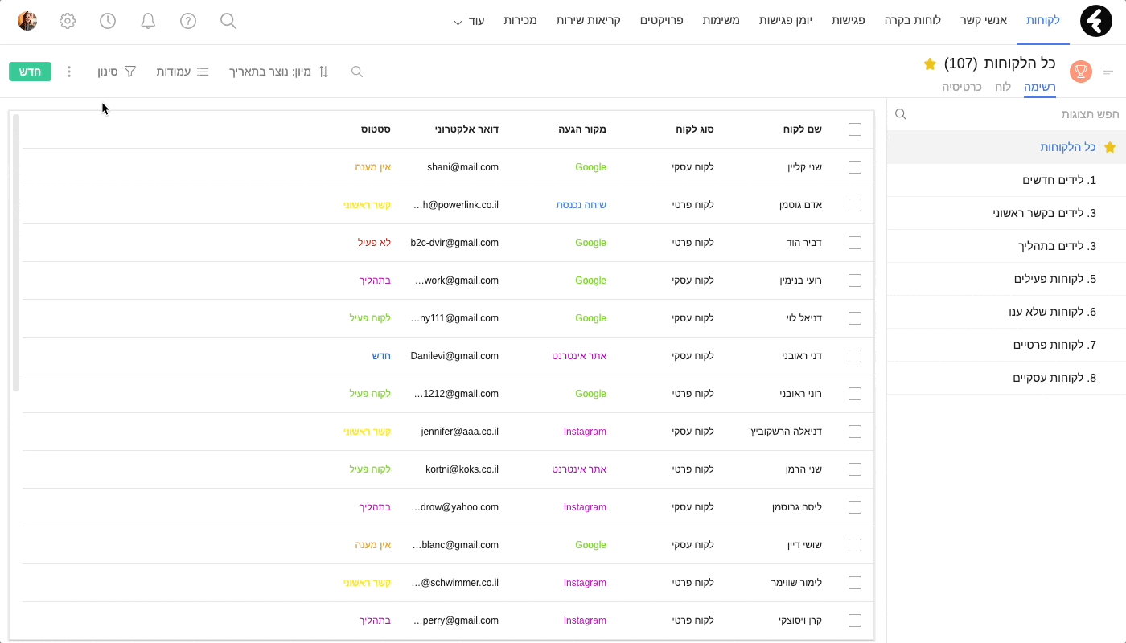Open the notifications bell
Viewport: 1126px width, 643px height.
[x=148, y=21]
